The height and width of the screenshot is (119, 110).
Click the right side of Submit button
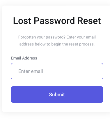(100, 94)
